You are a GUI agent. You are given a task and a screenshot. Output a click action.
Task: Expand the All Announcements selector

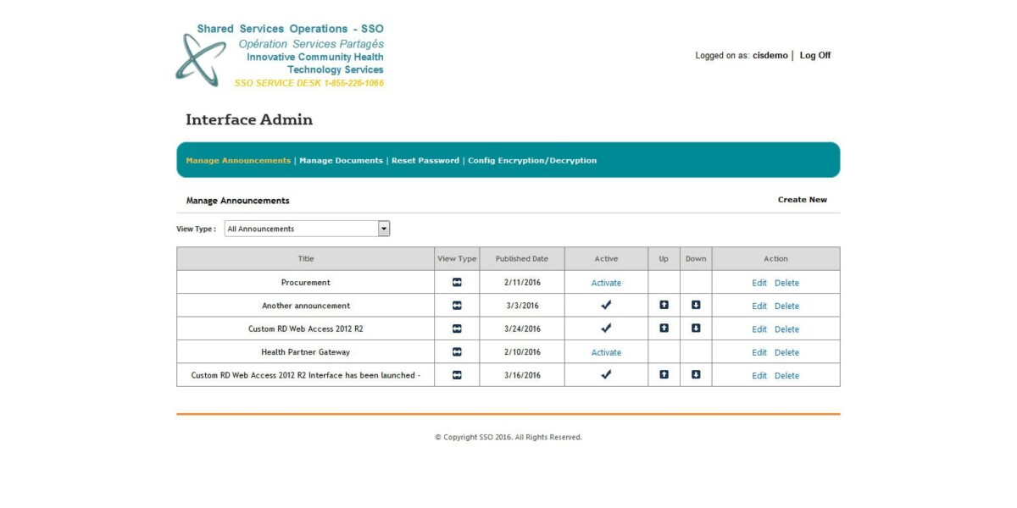382,228
